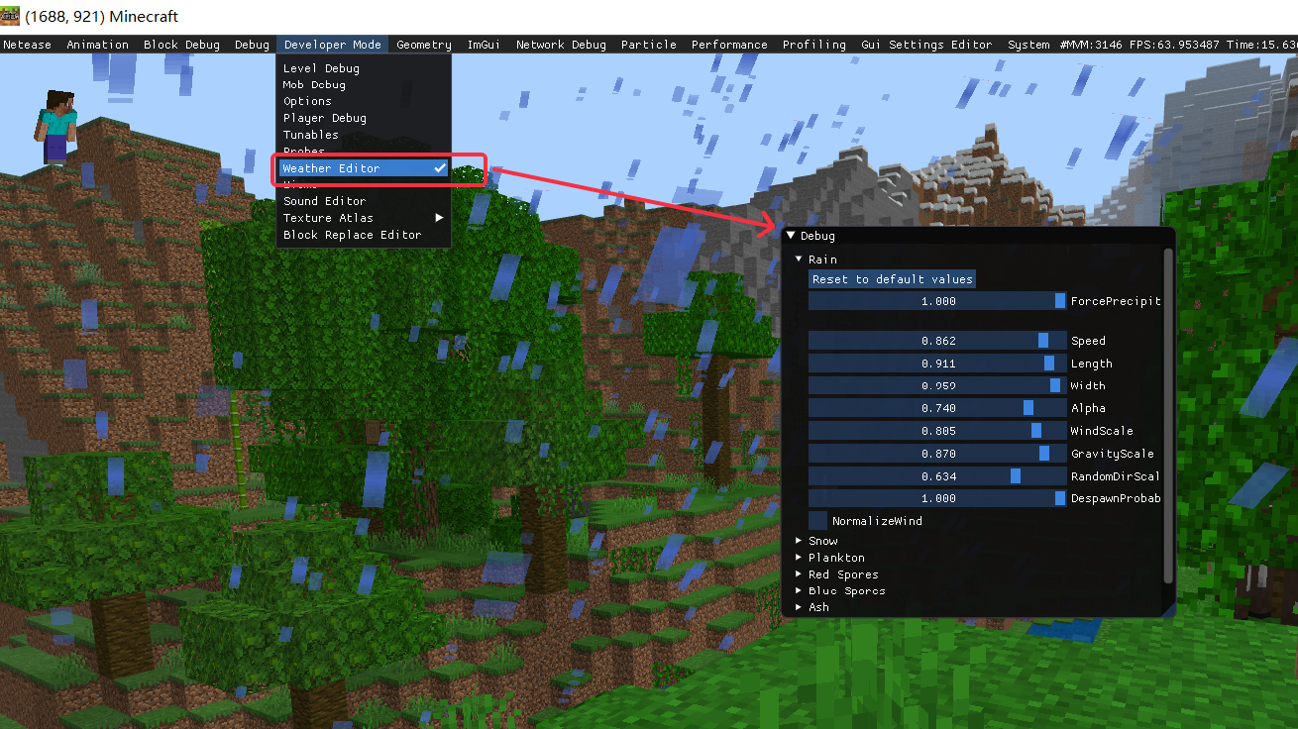Click Reset to default values
The height and width of the screenshot is (729, 1298).
892,279
